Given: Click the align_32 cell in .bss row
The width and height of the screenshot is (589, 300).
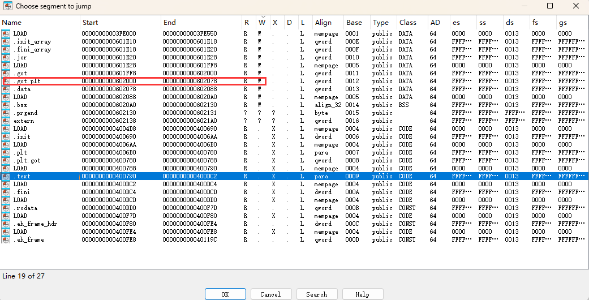Looking at the screenshot, I should tap(328, 105).
